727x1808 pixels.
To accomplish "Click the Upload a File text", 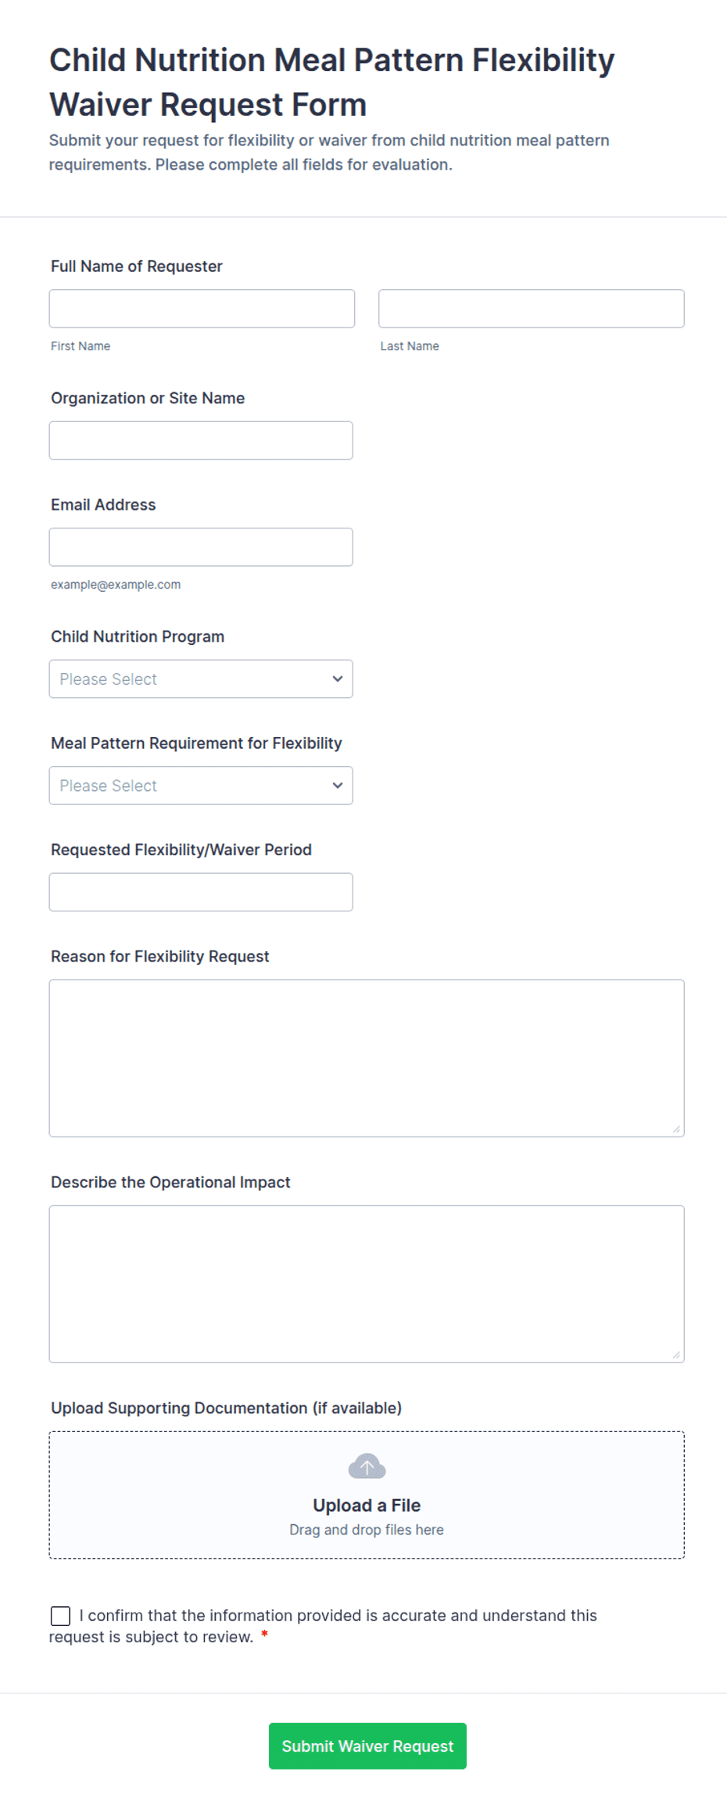I will click(x=367, y=1505).
